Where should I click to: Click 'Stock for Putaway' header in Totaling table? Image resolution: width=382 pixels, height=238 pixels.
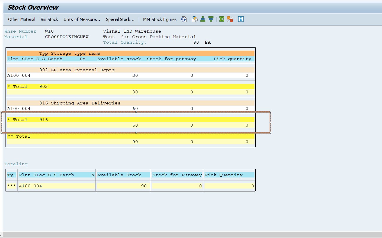pos(177,175)
